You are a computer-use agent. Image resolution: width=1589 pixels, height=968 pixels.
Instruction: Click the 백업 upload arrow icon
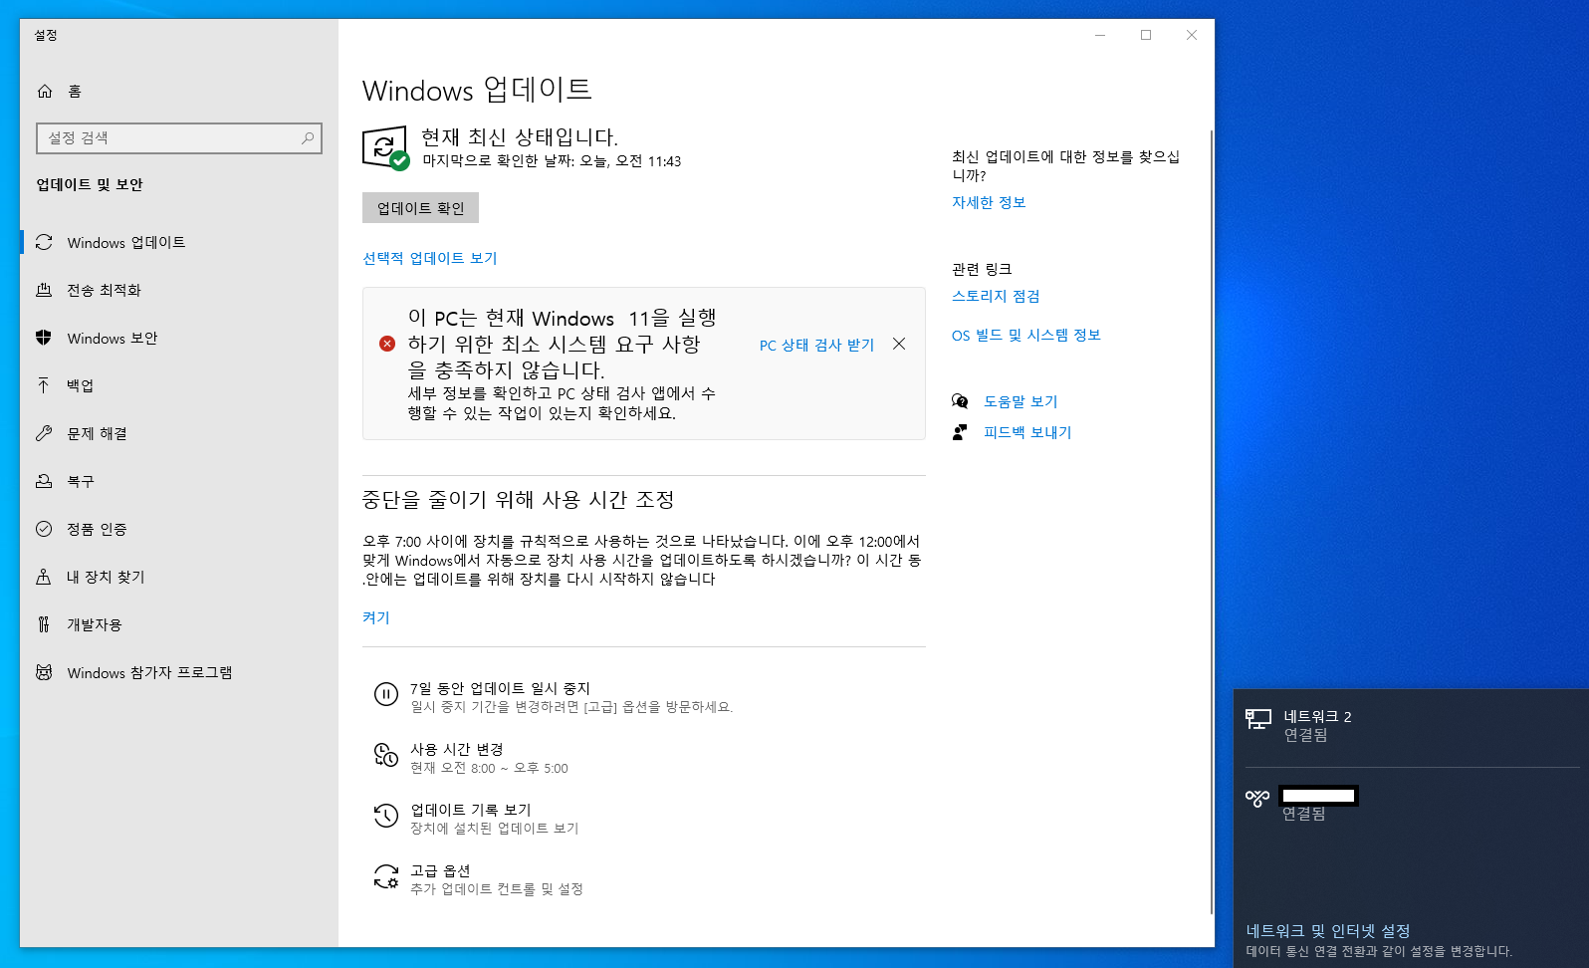[x=44, y=385]
